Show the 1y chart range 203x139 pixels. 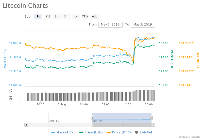click(76, 17)
